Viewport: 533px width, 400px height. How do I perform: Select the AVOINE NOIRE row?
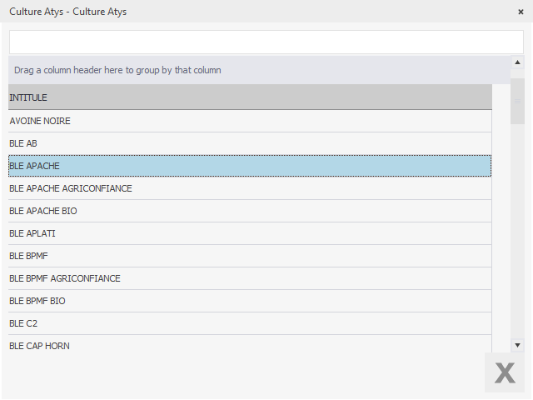point(250,121)
